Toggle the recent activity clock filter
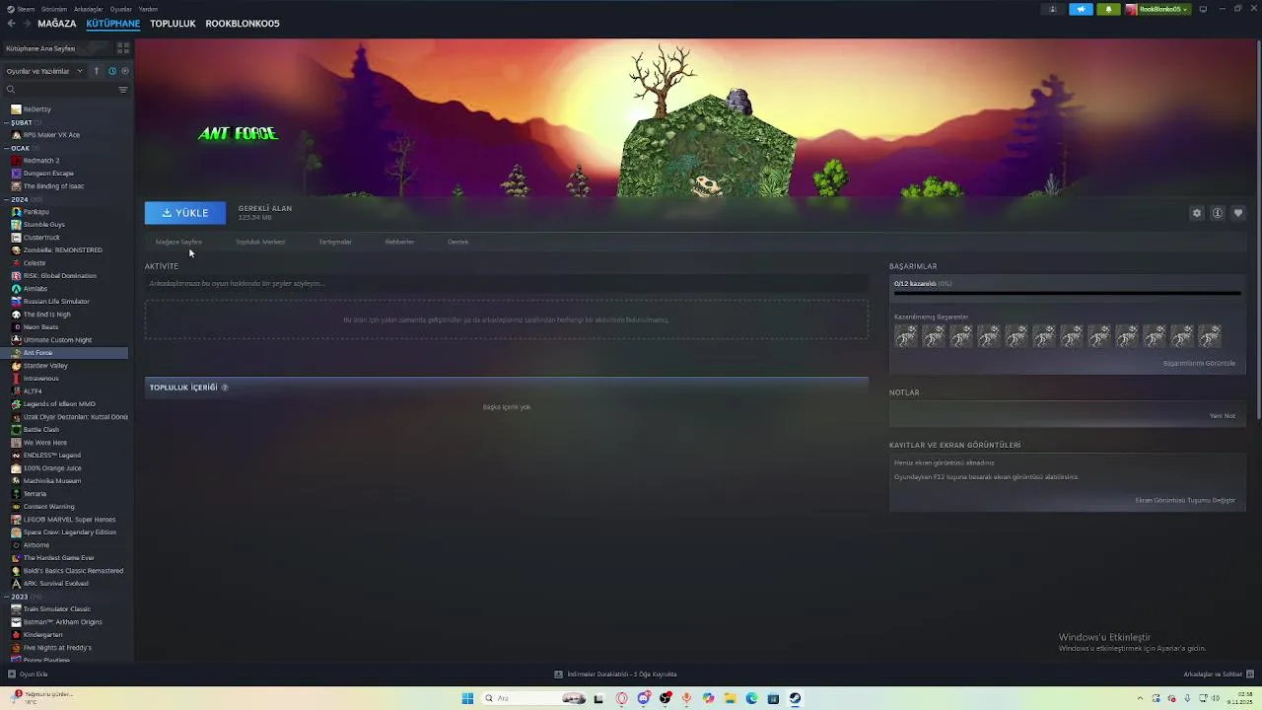 [x=111, y=71]
